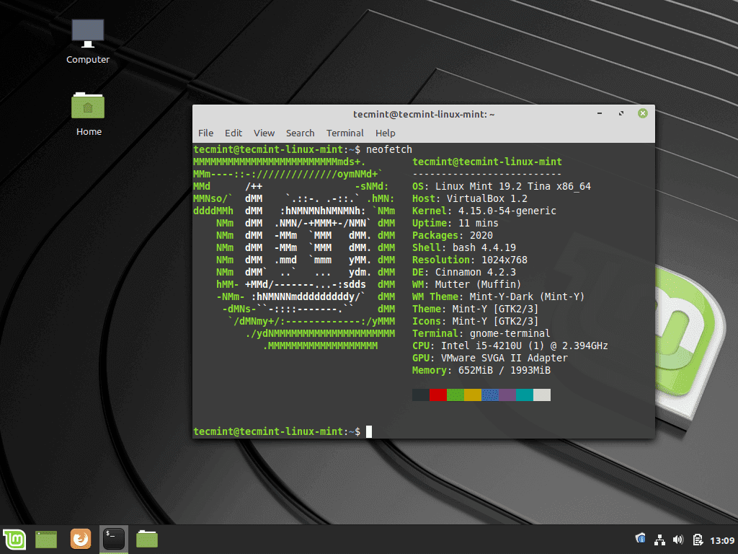The height and width of the screenshot is (554, 738).
Task: Click the Gnome Terminal taskbar icon
Action: 113,539
